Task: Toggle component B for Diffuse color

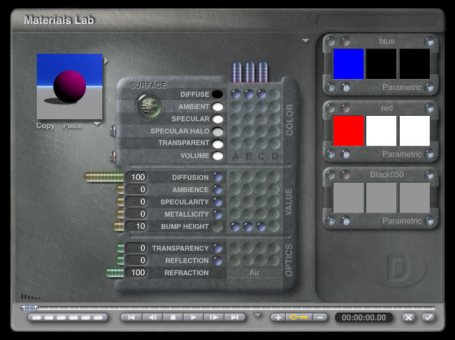Action: click(249, 94)
